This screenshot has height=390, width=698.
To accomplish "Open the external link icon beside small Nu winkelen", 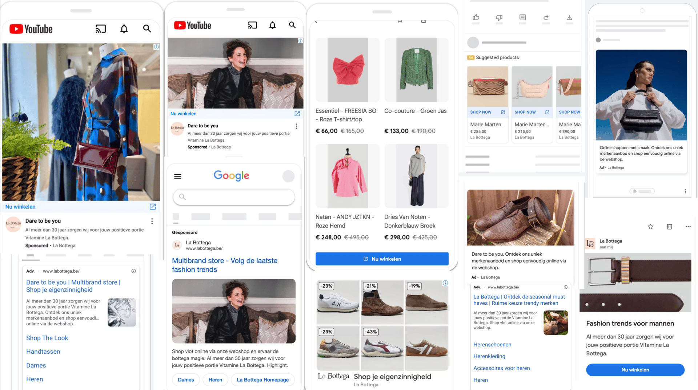I will (x=297, y=114).
